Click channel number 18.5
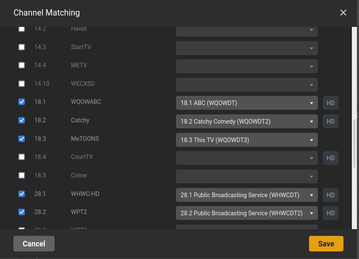359x259 pixels. click(40, 175)
